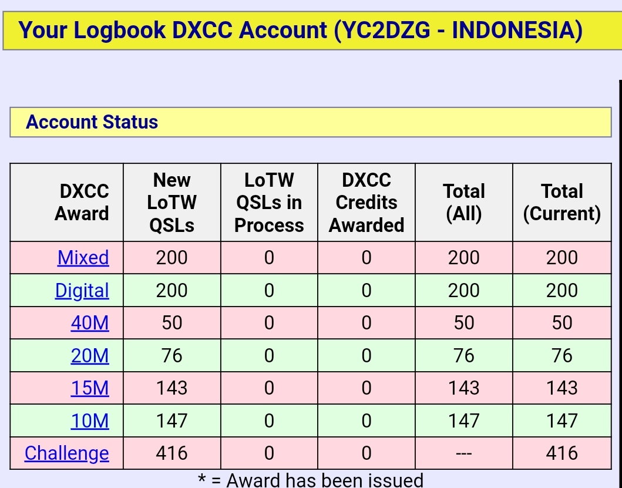This screenshot has height=488, width=622.
Task: Select 40M row Total (All) value 50
Action: pyautogui.click(x=464, y=323)
